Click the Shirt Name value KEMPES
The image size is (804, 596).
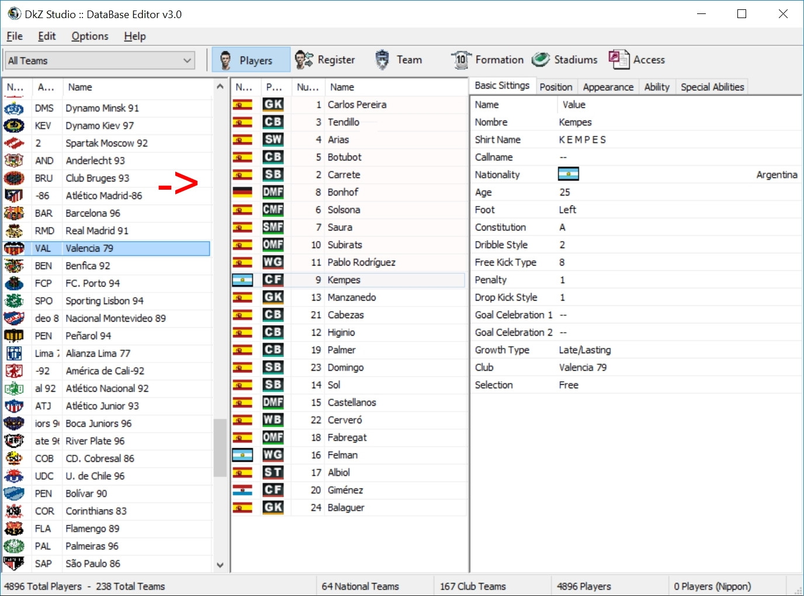[582, 140]
